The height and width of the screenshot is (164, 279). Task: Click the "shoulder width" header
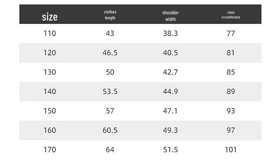(170, 16)
